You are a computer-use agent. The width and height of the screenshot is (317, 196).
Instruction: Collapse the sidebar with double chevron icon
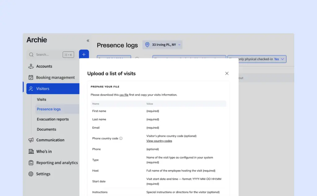(88, 41)
